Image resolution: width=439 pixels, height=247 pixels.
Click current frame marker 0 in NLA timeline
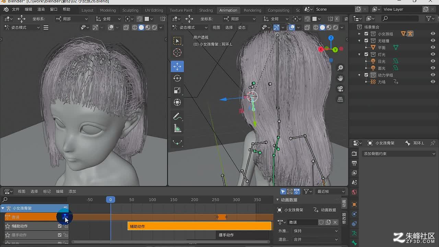[110, 200]
